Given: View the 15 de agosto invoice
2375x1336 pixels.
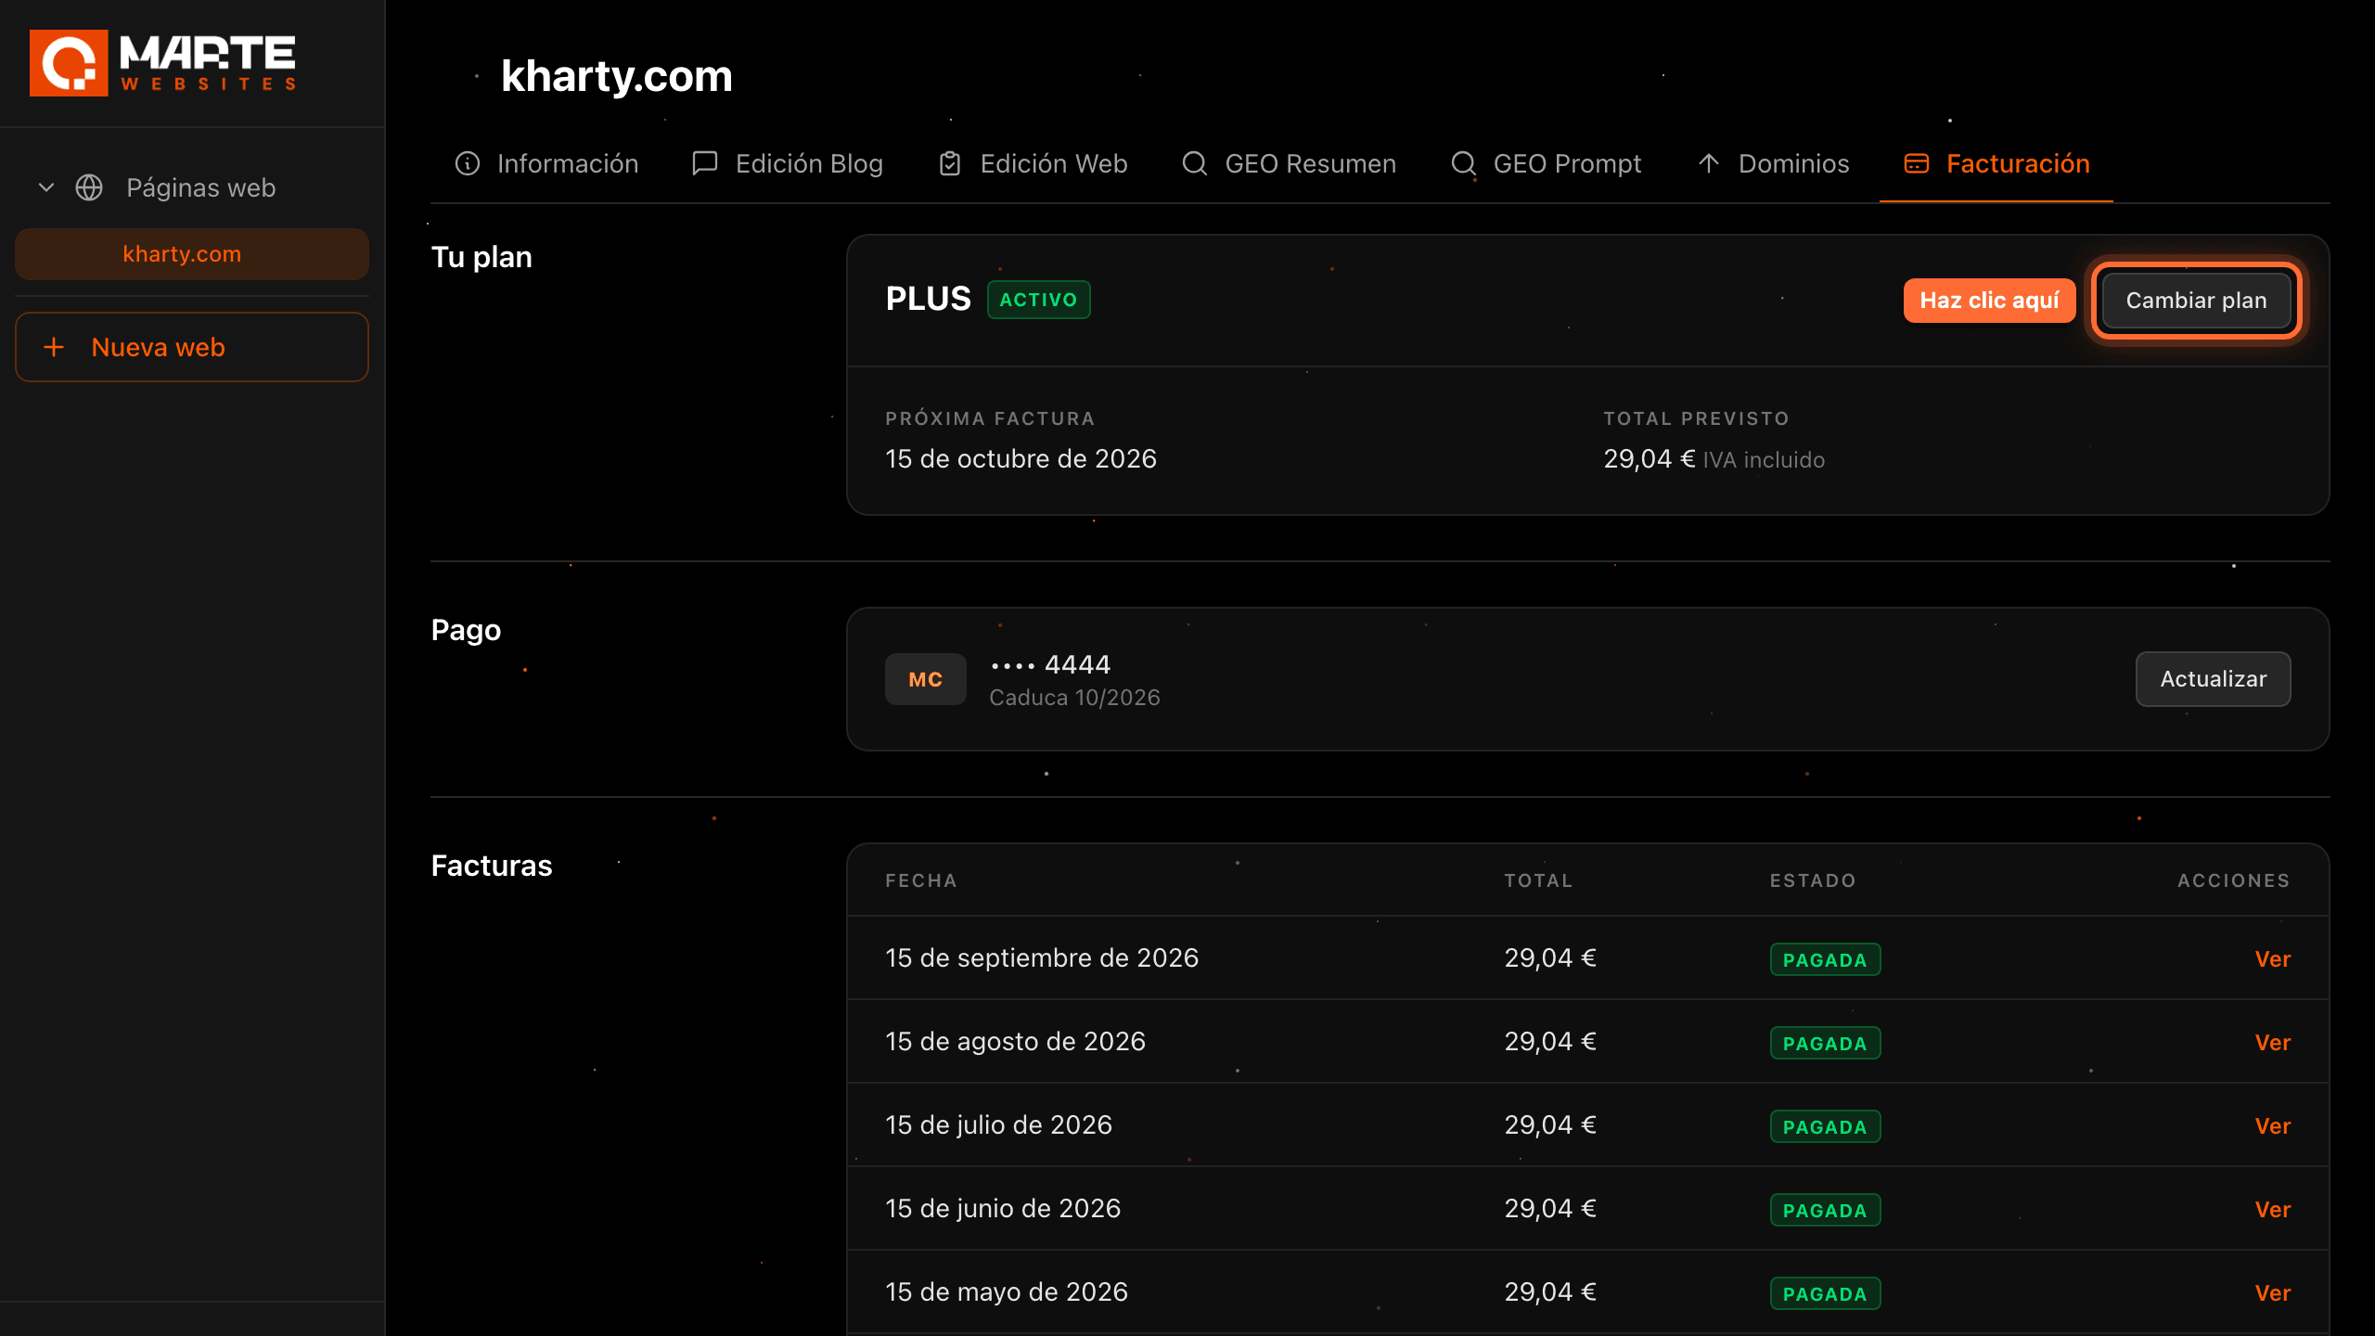Looking at the screenshot, I should pos(2273,1043).
